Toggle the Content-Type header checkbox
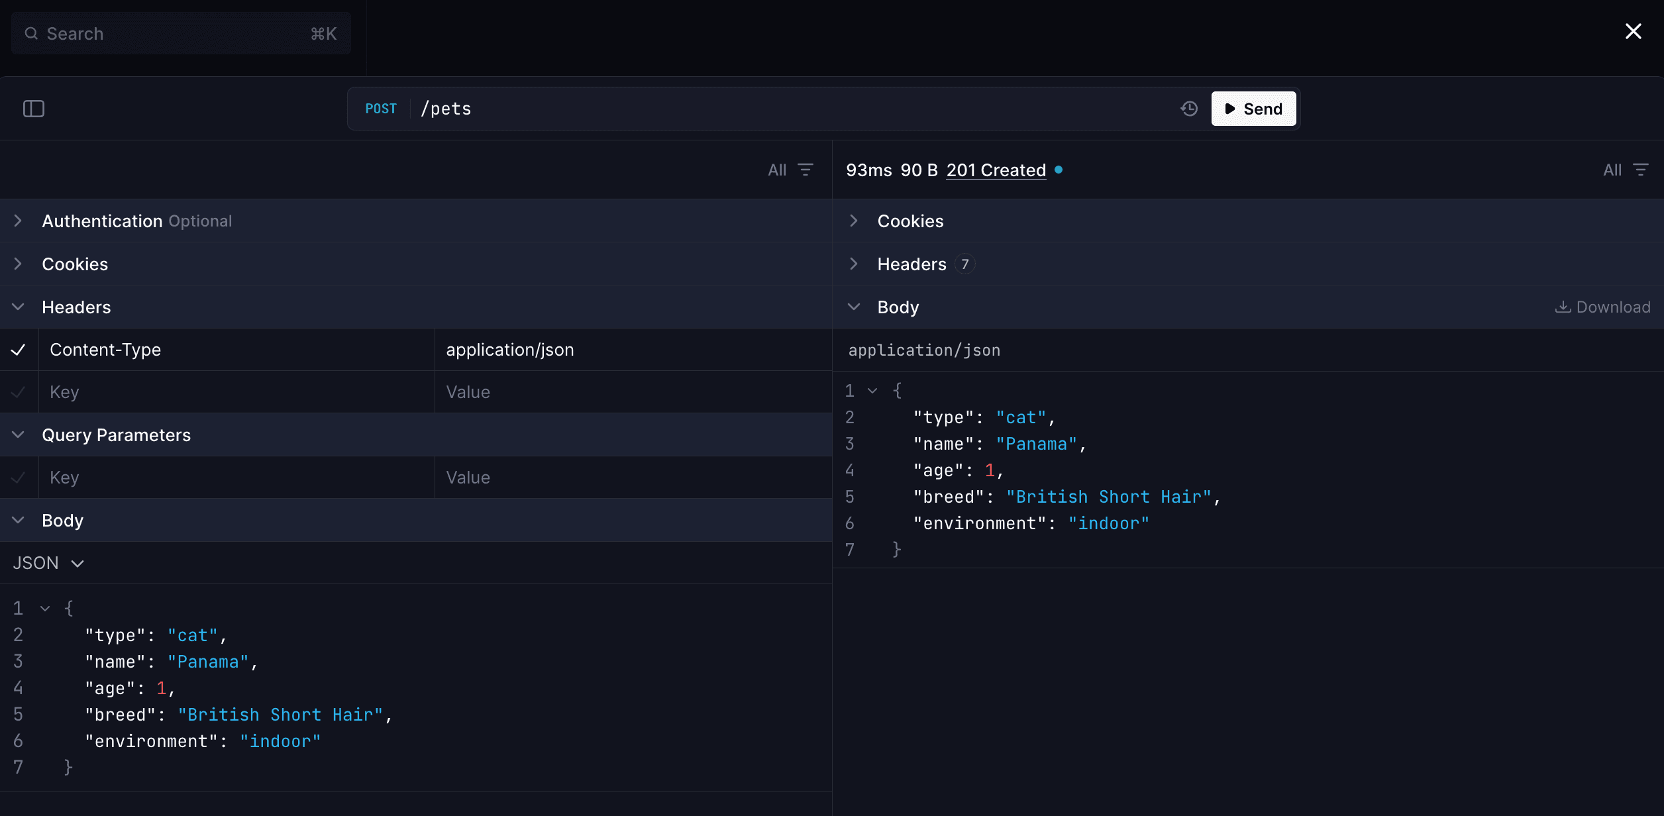This screenshot has width=1664, height=816. [x=19, y=348]
